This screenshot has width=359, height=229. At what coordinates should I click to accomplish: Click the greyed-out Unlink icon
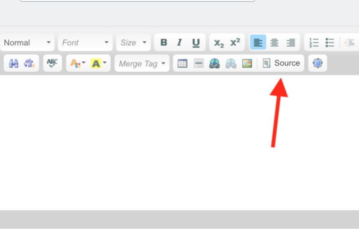(x=231, y=63)
